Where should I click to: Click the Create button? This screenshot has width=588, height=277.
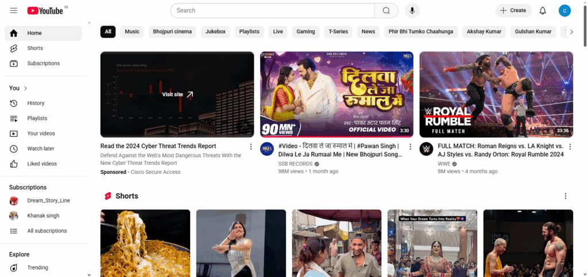513,10
